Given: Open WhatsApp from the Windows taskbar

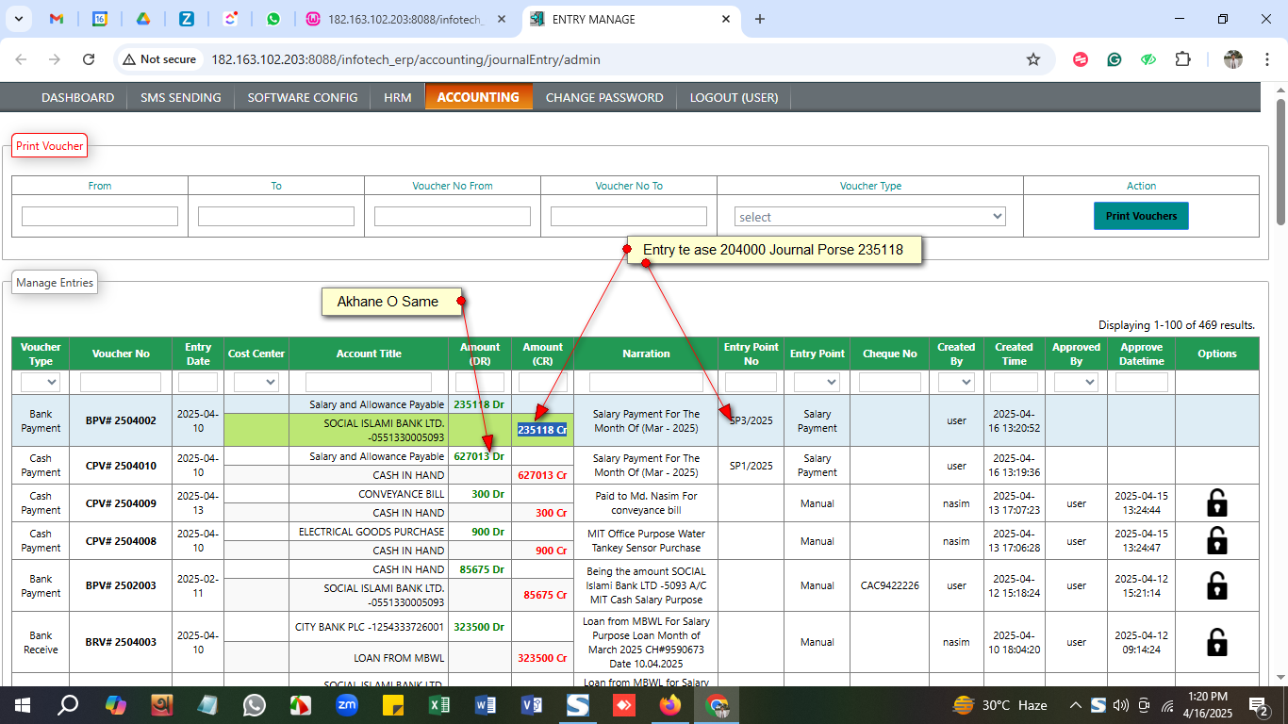Looking at the screenshot, I should pos(255,705).
